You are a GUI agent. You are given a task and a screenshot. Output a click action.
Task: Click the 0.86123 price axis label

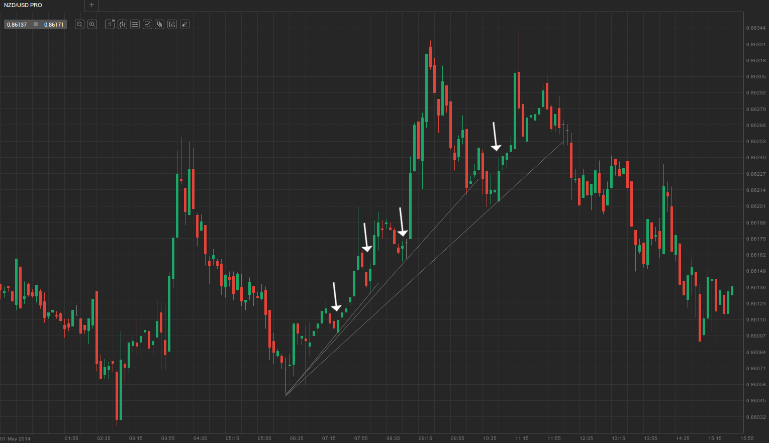tap(756, 304)
